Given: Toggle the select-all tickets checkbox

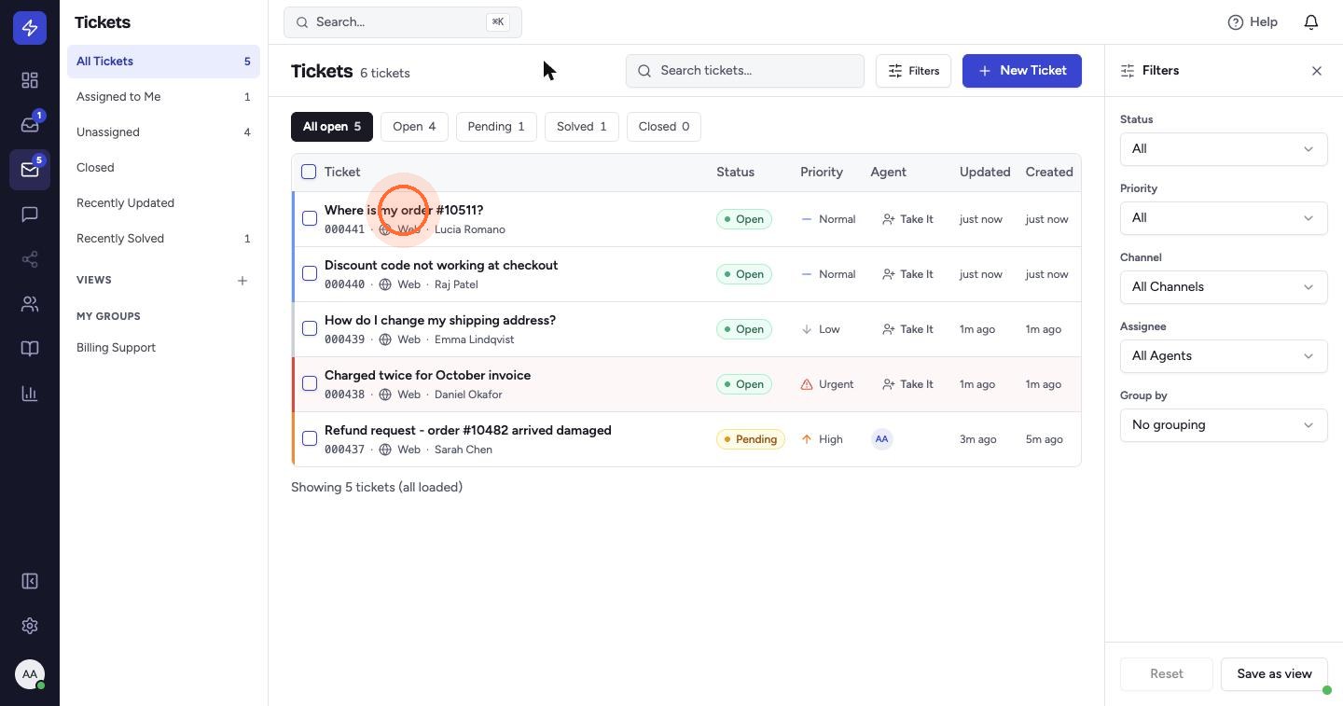Looking at the screenshot, I should [x=309, y=172].
